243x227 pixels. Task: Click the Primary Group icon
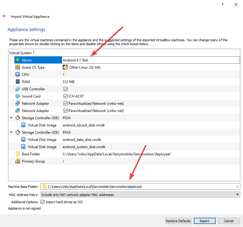(x=18, y=161)
